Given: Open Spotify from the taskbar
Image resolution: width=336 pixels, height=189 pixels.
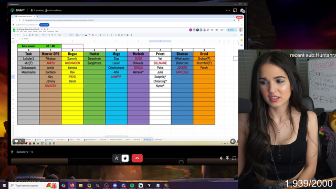Looking at the screenshot, I should pos(132,185).
